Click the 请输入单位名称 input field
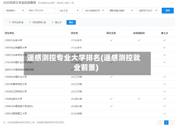Image resolution: width=175 pixels, height=127 pixels. pos(41,10)
